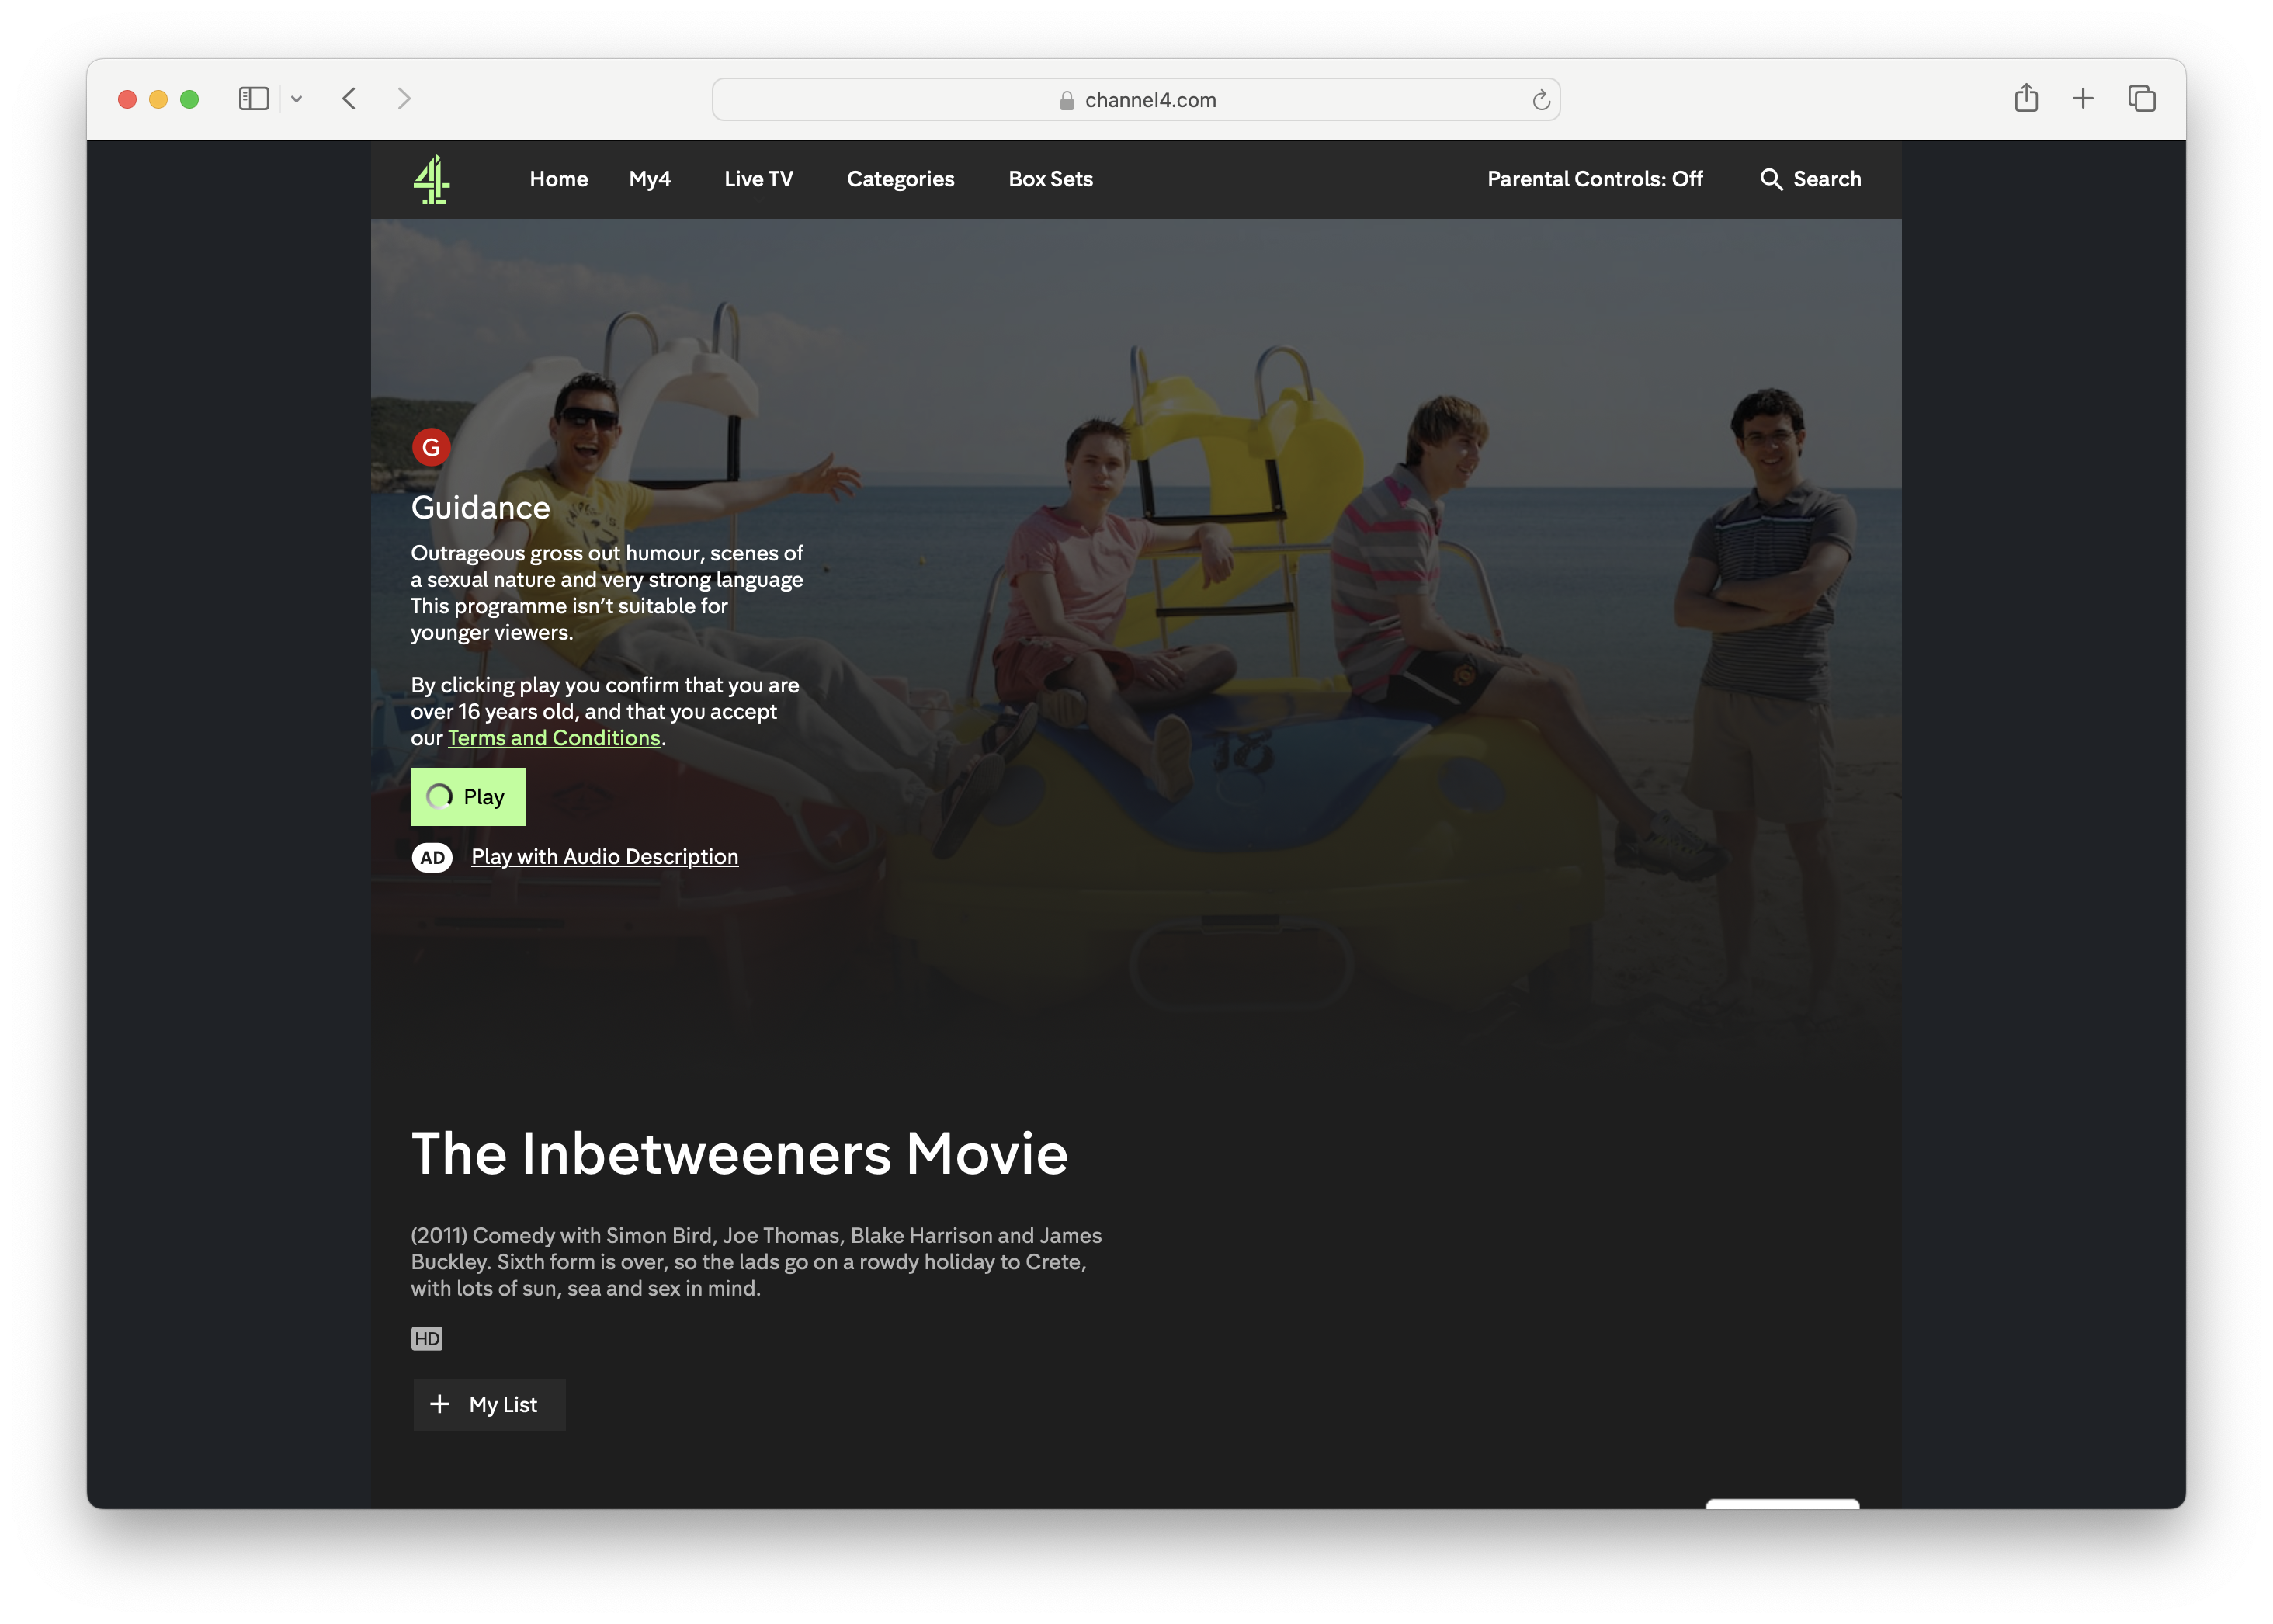
Task: Browse Categories in the navigation
Action: coord(901,179)
